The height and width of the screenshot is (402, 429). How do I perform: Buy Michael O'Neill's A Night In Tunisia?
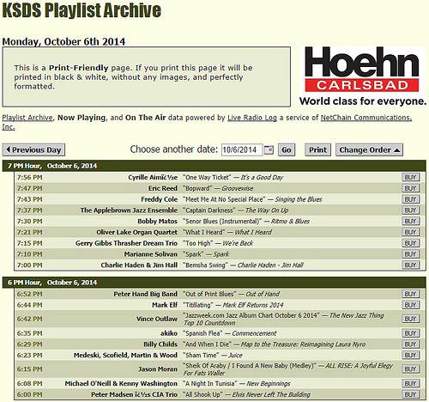tap(410, 383)
